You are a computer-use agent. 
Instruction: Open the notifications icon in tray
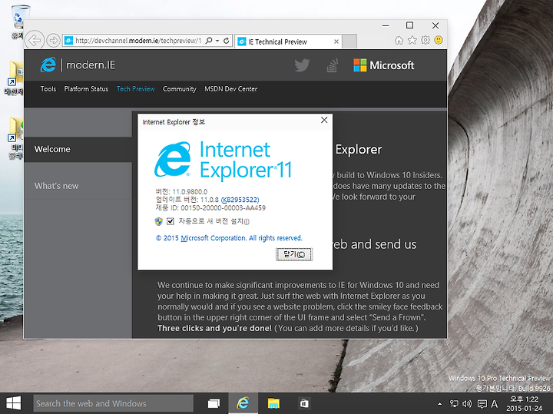pos(482,404)
